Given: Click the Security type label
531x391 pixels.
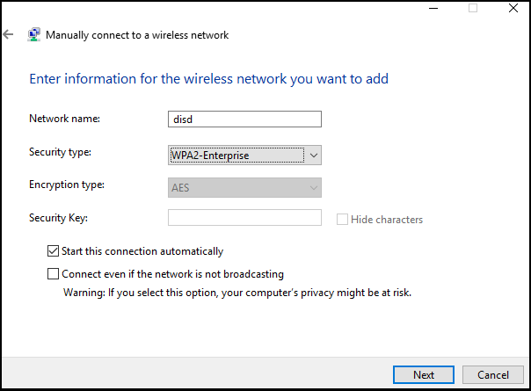Looking at the screenshot, I should pos(60,152).
